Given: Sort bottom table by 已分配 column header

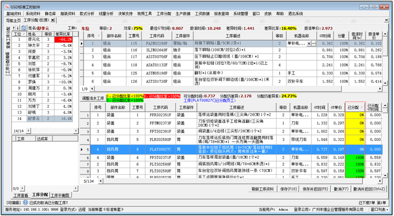Looking at the screenshot, I should pos(355,107).
